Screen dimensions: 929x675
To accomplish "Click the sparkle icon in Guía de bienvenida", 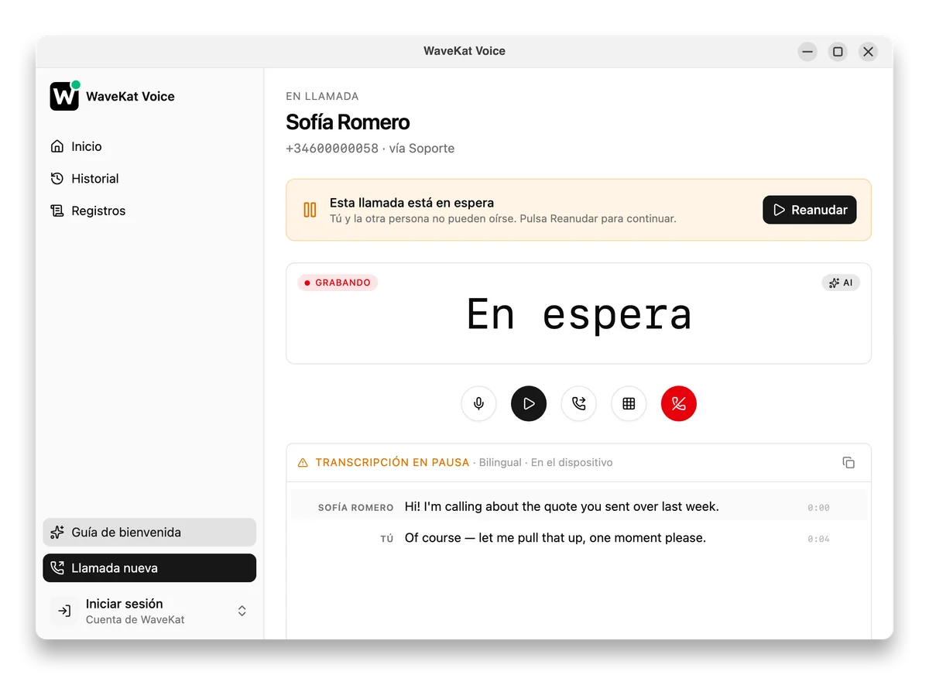I will 57,533.
